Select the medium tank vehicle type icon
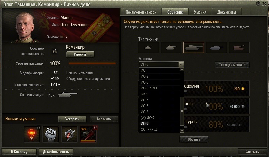 171,48
